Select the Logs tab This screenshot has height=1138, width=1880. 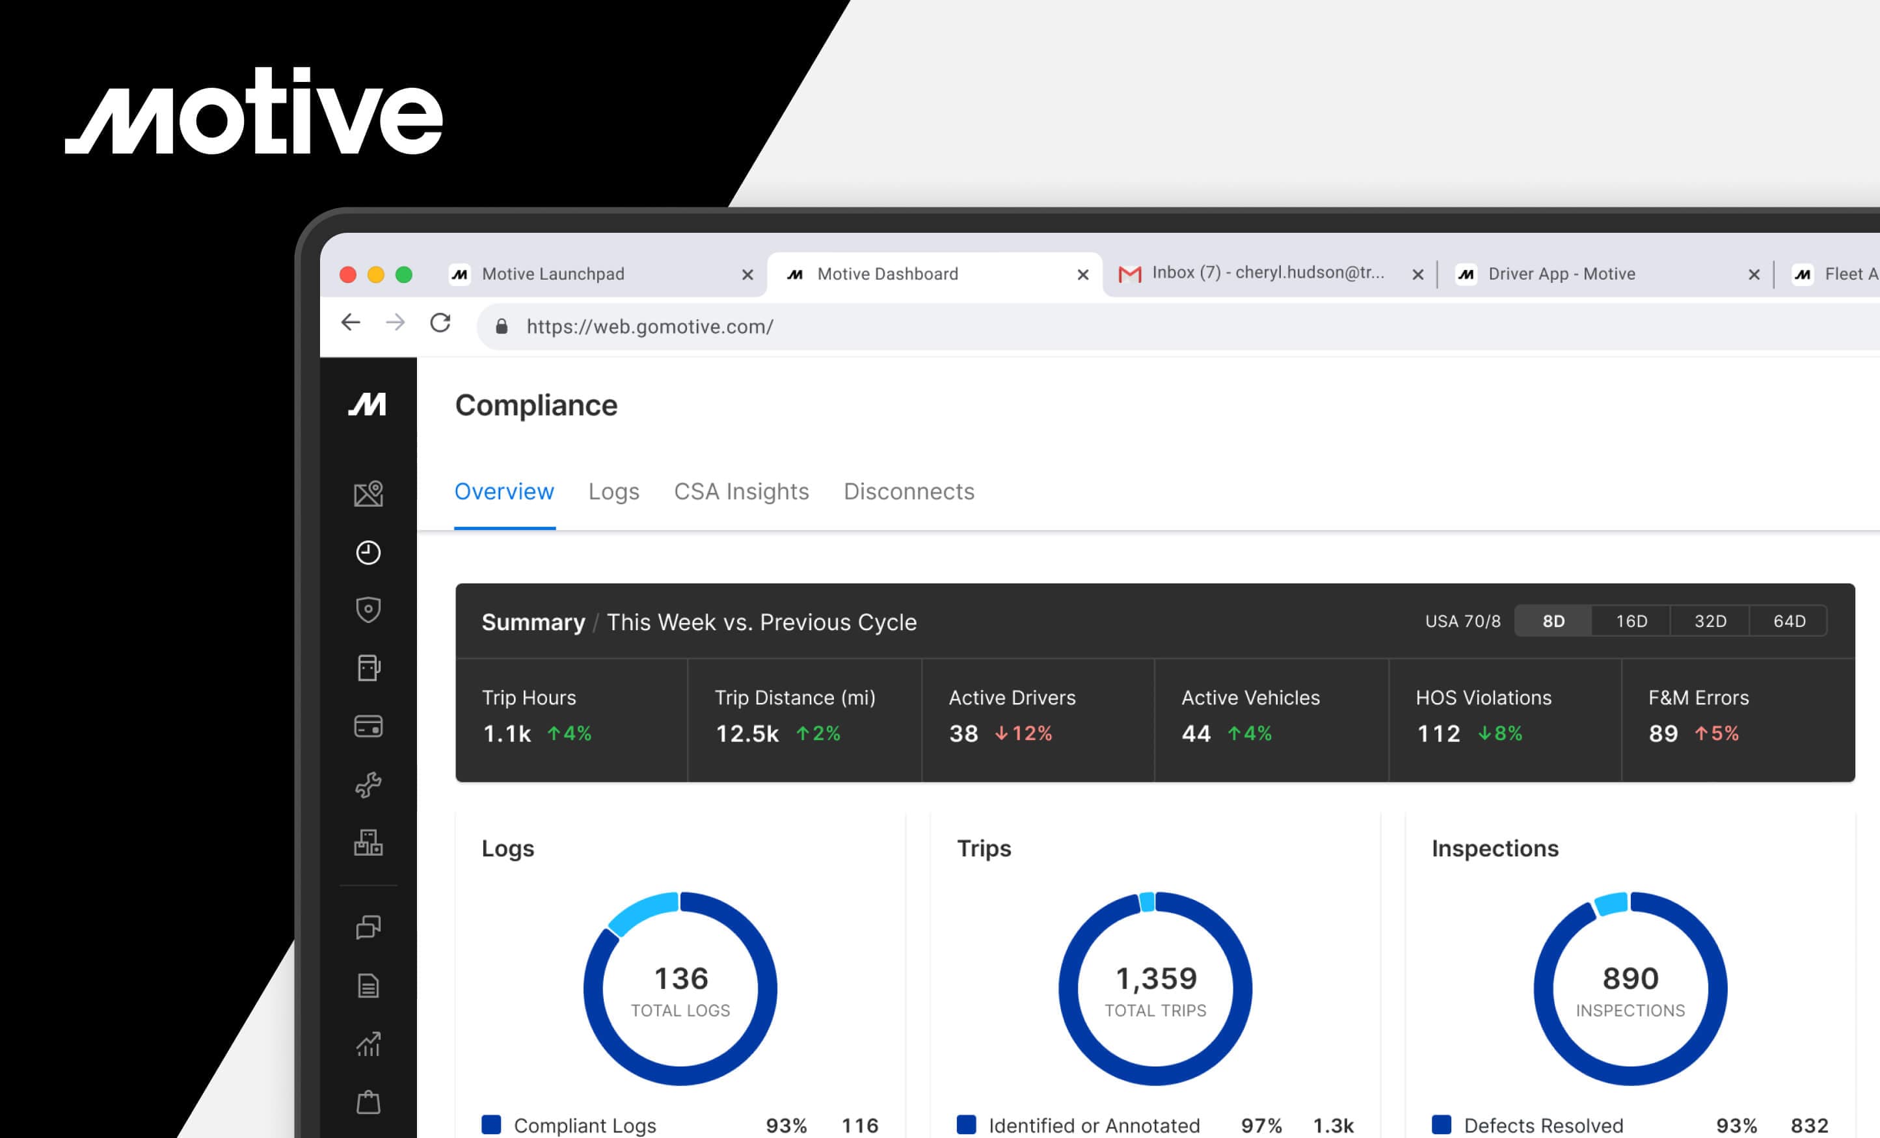tap(613, 491)
